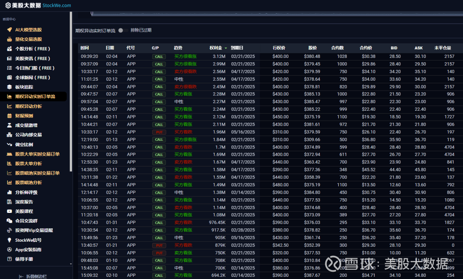Open 公司内部交易 in the sidebar

click(x=28, y=135)
